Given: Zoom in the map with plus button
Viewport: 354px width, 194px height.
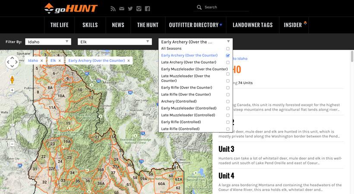Looking at the screenshot, I should 12,90.
